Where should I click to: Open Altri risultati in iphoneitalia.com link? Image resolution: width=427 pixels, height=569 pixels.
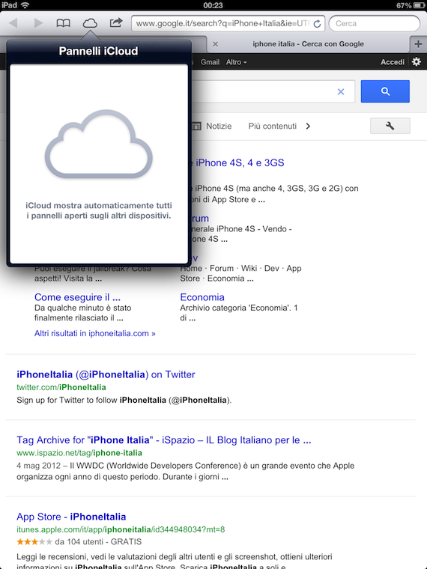tap(95, 333)
